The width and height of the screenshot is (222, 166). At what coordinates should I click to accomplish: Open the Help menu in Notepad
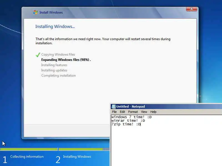[153, 112]
